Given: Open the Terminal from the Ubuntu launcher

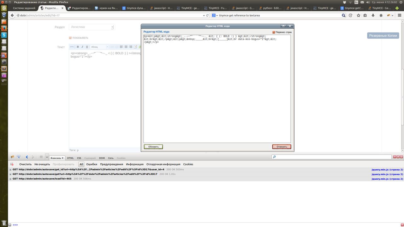Looking at the screenshot, I should point(4,62).
